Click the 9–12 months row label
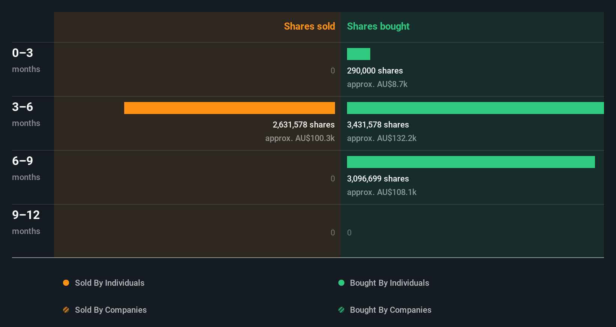Screen dimensions: 616x327 26,222
